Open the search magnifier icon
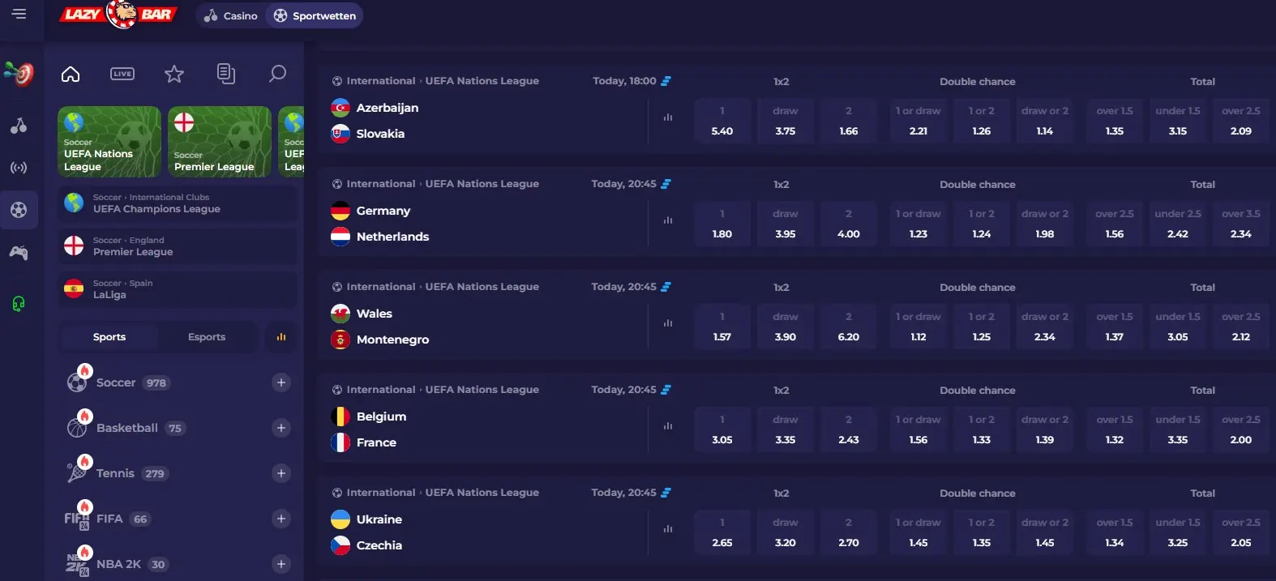 click(x=277, y=74)
